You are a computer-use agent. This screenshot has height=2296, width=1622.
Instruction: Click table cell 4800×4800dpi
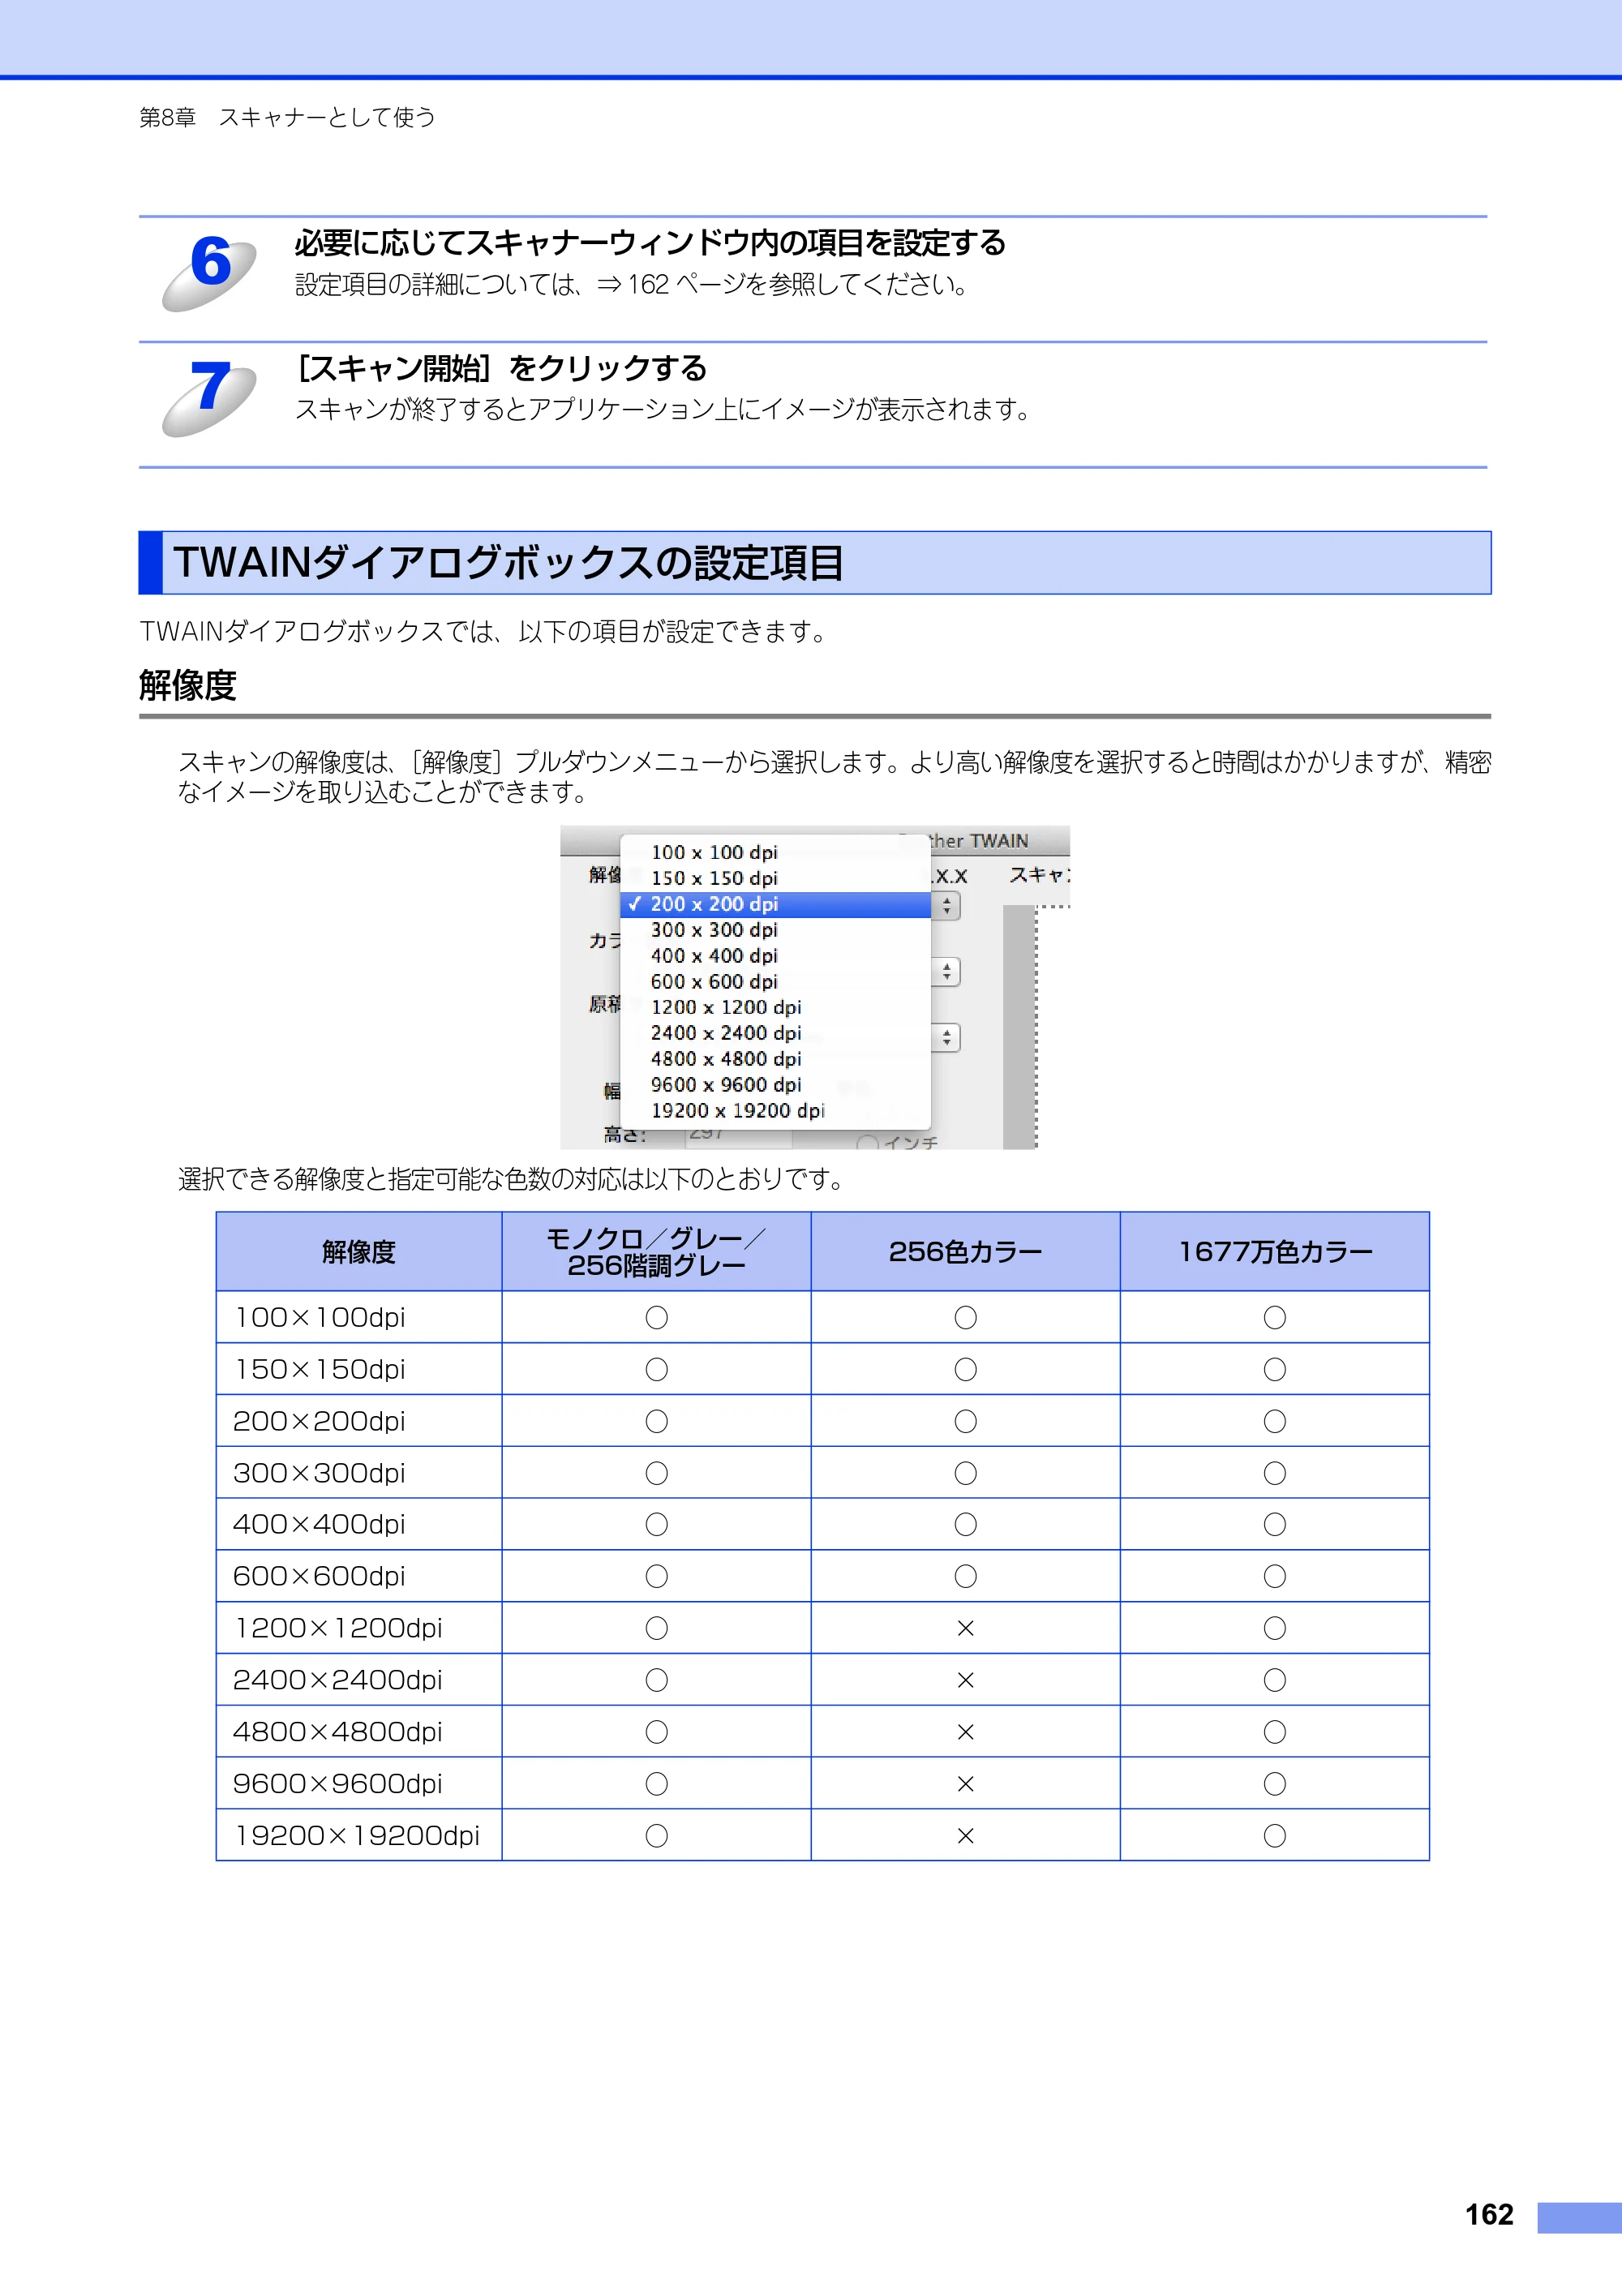tap(359, 1732)
